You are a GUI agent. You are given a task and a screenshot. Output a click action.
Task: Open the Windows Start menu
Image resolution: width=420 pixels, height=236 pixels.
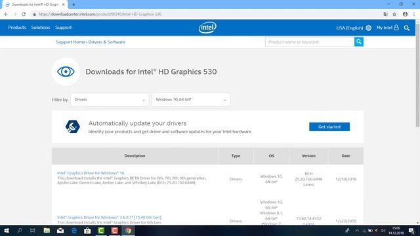pos(7,231)
